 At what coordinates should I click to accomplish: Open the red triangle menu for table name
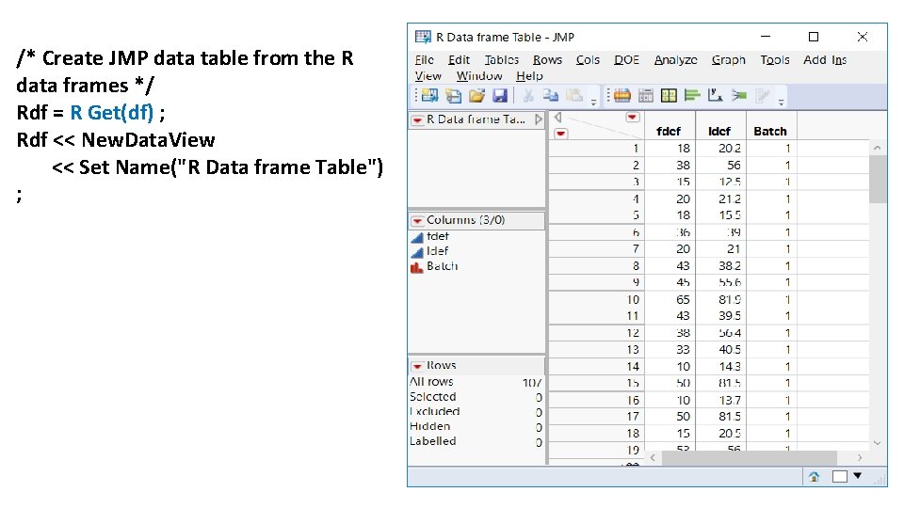click(x=417, y=119)
